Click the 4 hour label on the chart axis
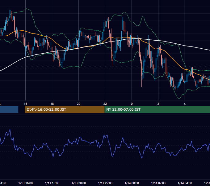Viewport: 210px width, 186px height. click(x=185, y=104)
